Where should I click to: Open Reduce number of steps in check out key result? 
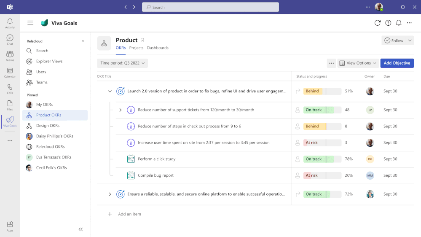(x=189, y=126)
